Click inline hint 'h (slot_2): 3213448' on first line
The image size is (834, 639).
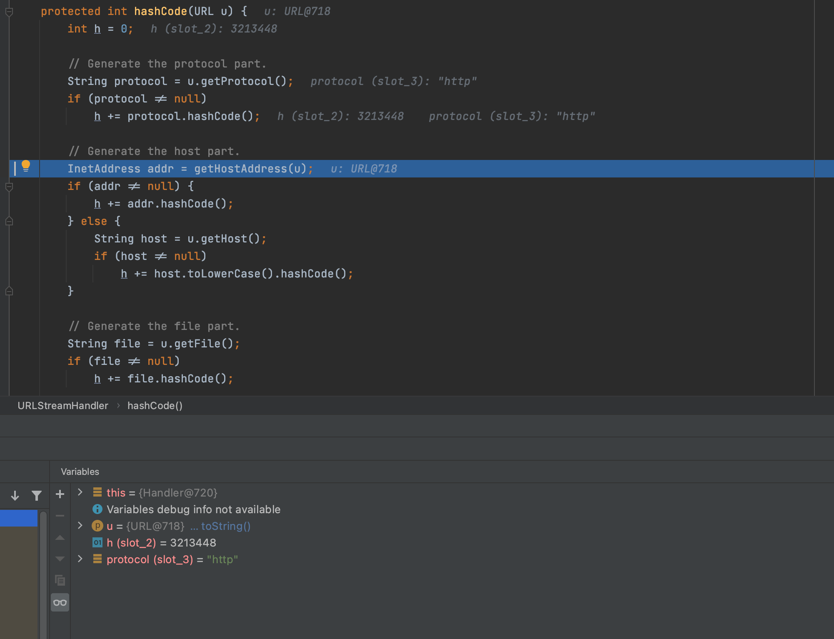coord(214,29)
